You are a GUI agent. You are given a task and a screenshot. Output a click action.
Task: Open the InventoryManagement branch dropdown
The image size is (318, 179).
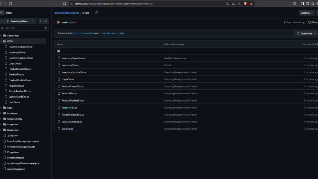point(20,21)
